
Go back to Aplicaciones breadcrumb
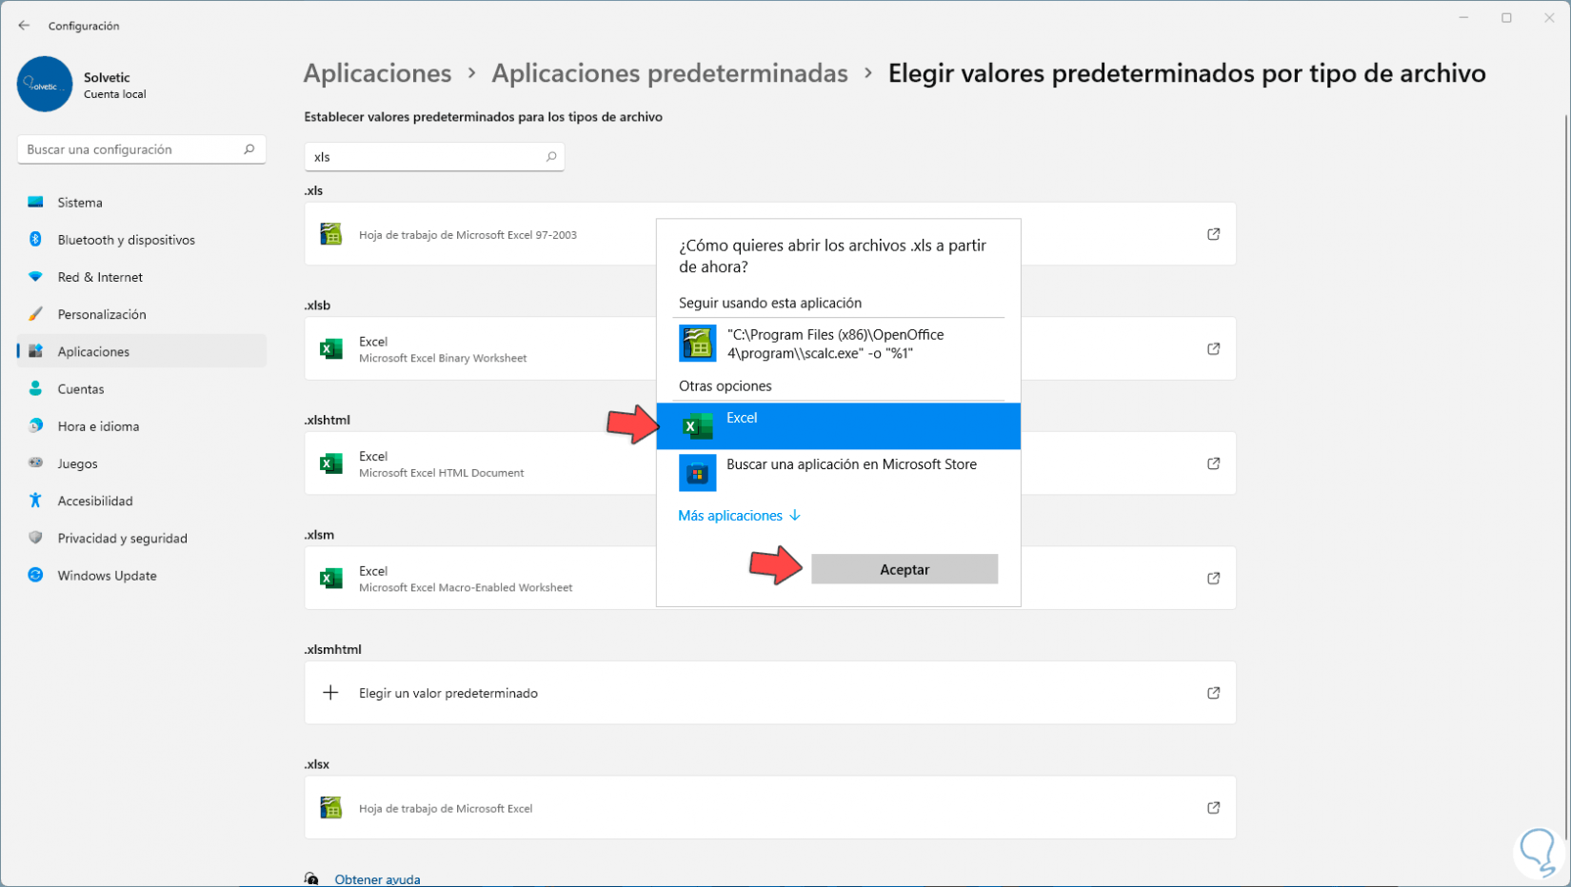click(x=377, y=73)
